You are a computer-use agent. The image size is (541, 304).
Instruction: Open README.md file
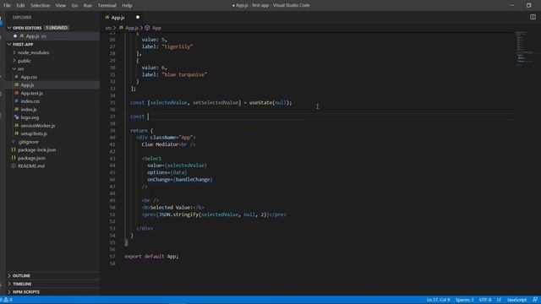[31, 166]
